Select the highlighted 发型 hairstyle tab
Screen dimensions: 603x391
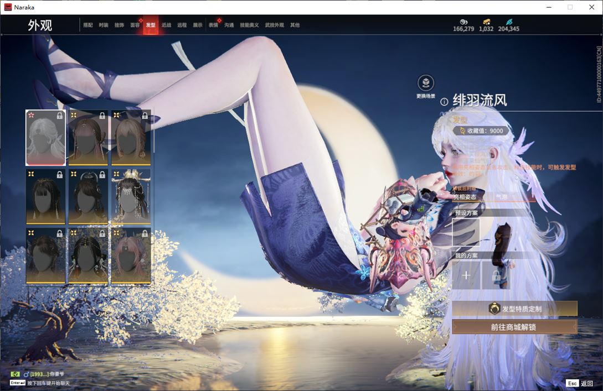click(151, 25)
